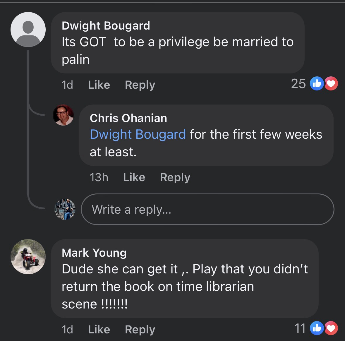
Task: Click Chris Ohanian's profile picture
Action: click(63, 115)
